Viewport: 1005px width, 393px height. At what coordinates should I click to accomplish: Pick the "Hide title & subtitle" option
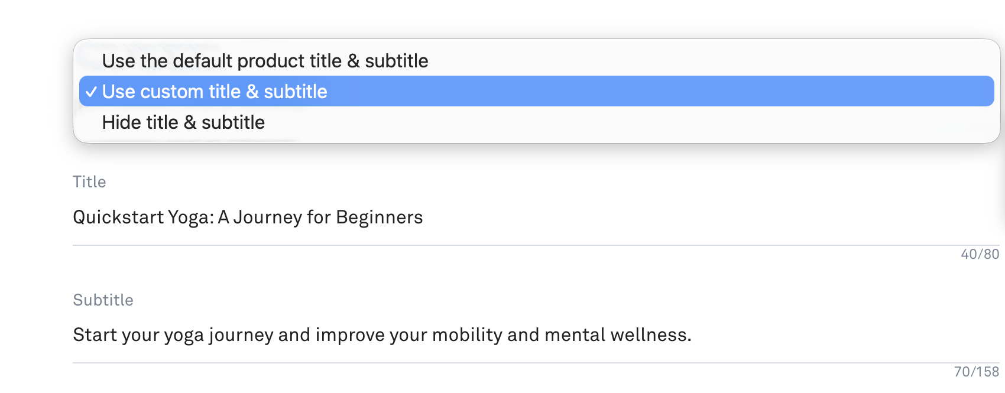click(183, 122)
